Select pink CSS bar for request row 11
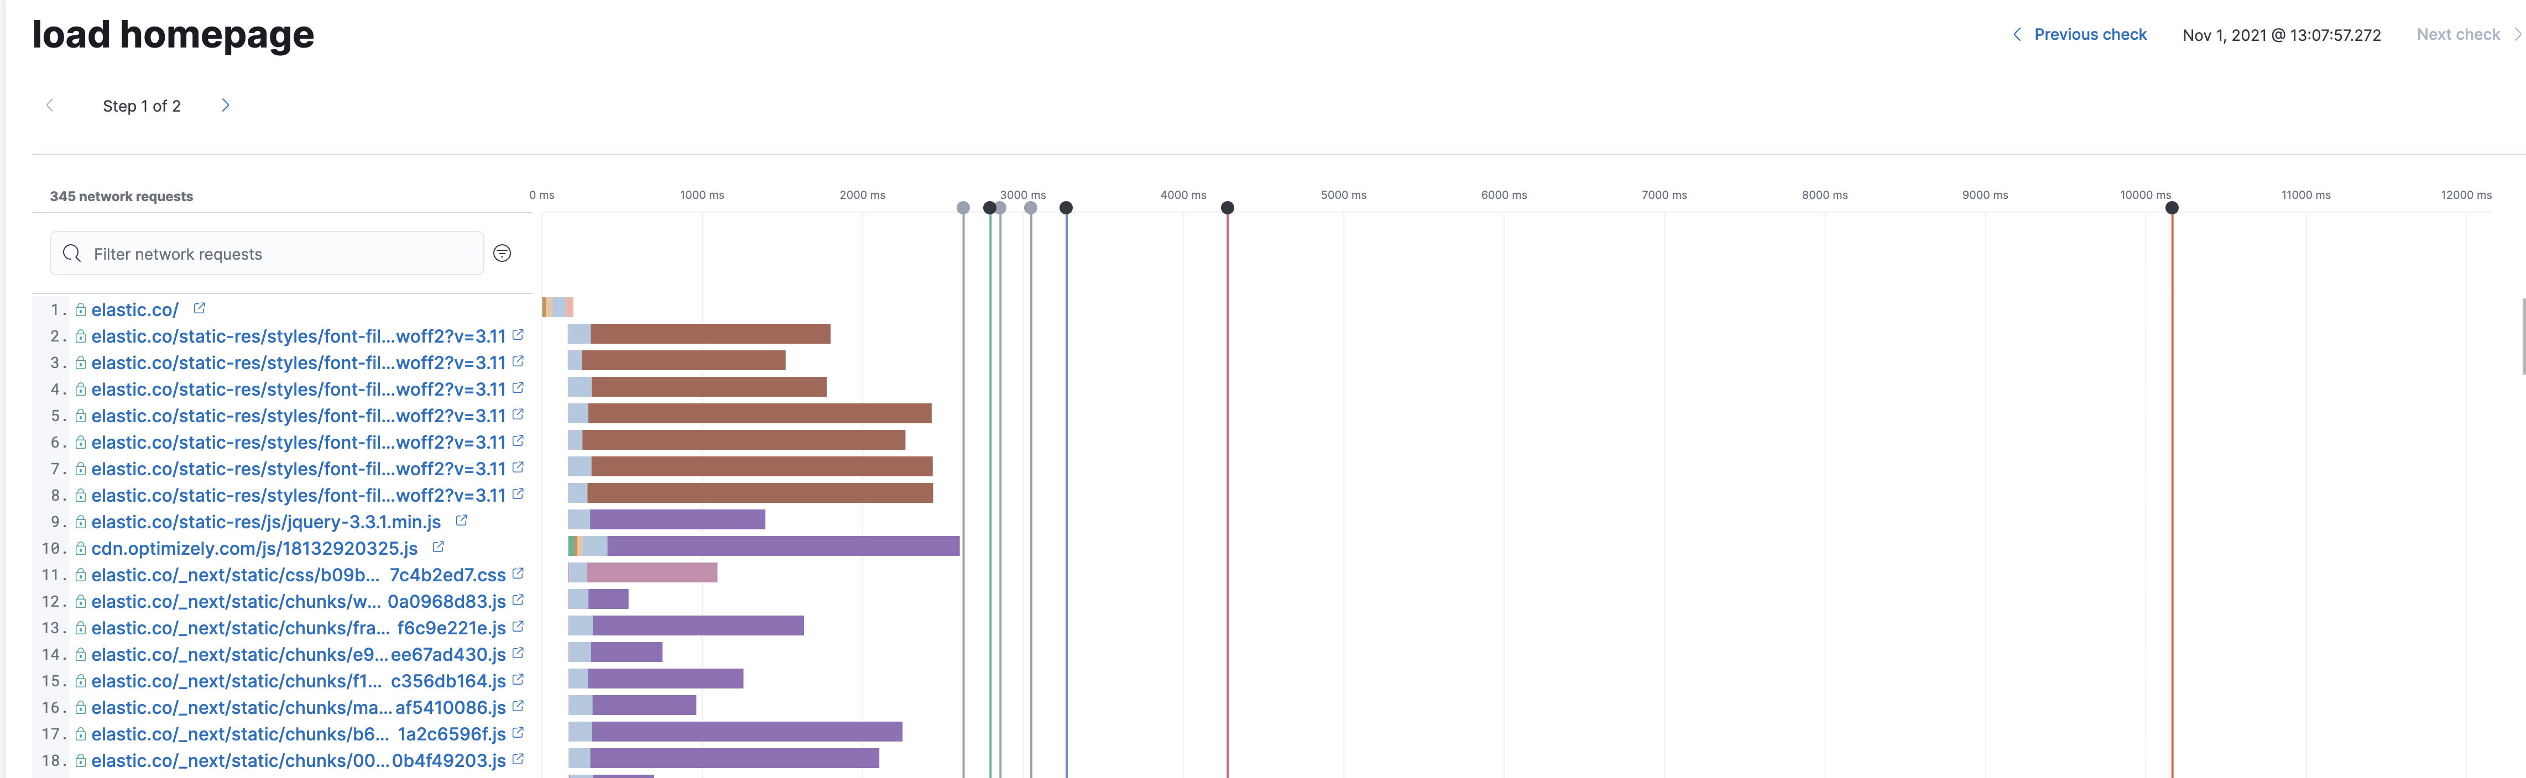The image size is (2526, 778). (x=652, y=571)
